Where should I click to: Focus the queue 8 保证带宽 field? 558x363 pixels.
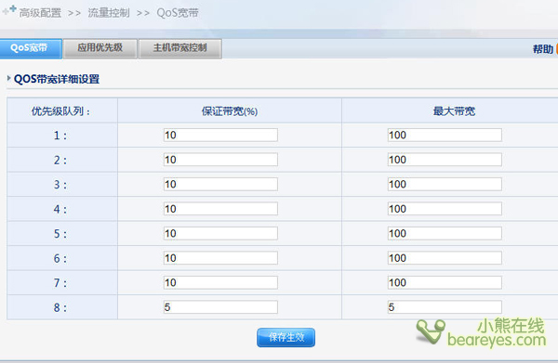tap(220, 307)
